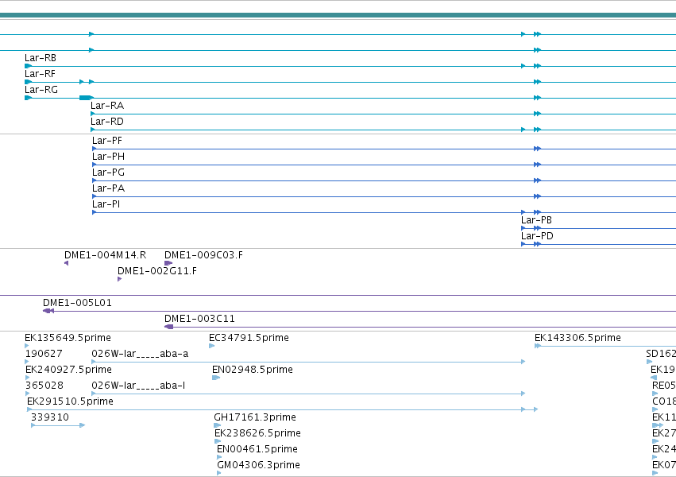Click the DME1-005L01 clone label
The height and width of the screenshot is (477, 676).
pyautogui.click(x=77, y=303)
